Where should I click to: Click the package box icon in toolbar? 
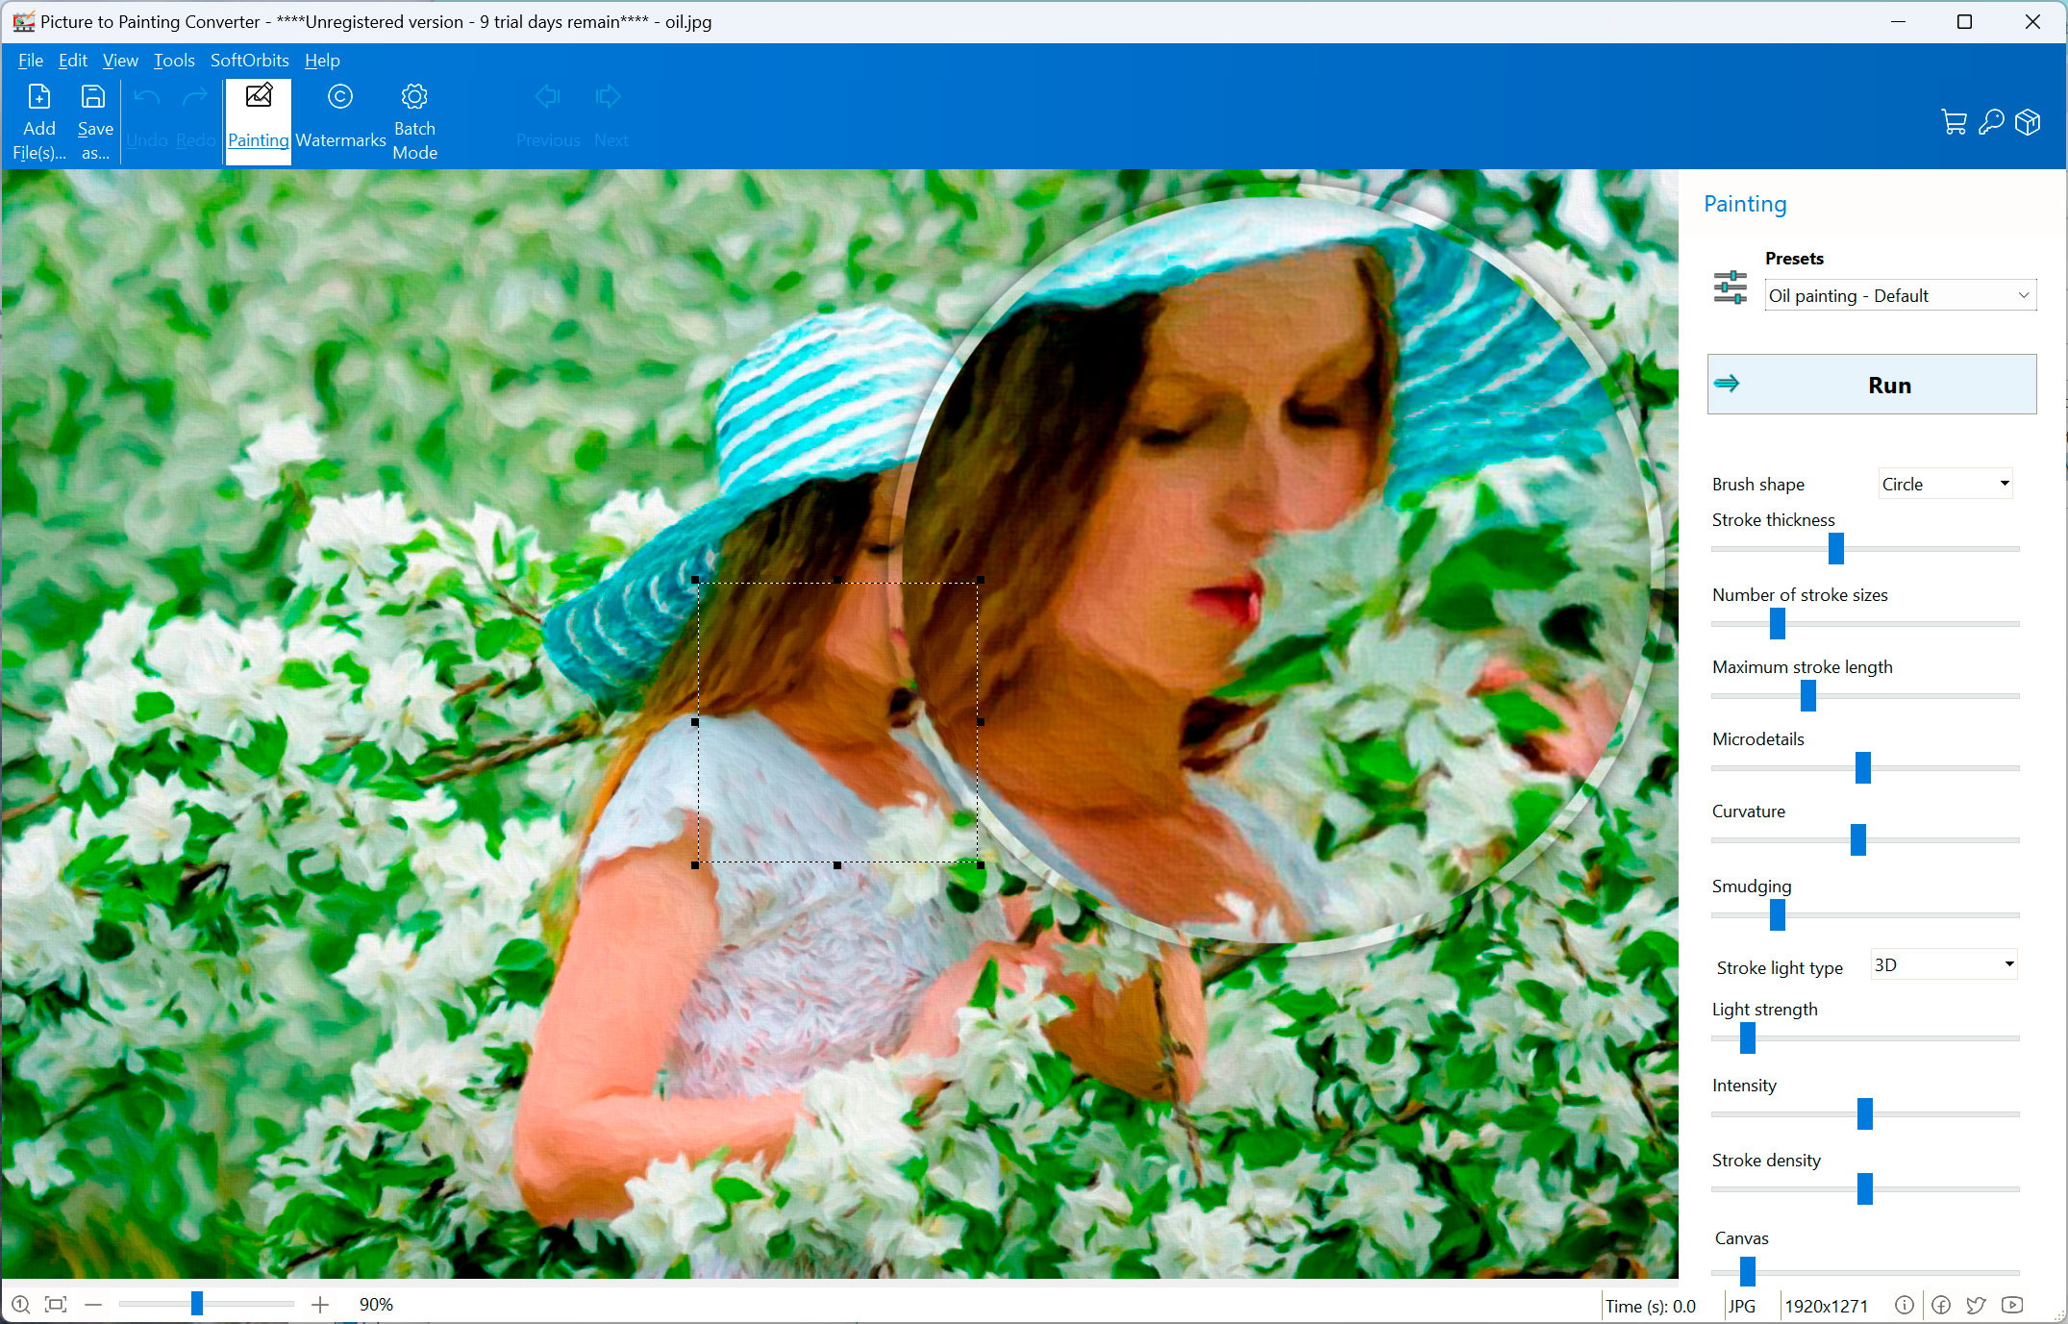(x=2029, y=122)
